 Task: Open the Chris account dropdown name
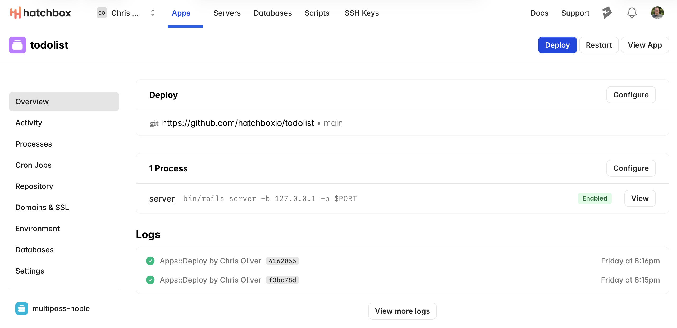125,13
